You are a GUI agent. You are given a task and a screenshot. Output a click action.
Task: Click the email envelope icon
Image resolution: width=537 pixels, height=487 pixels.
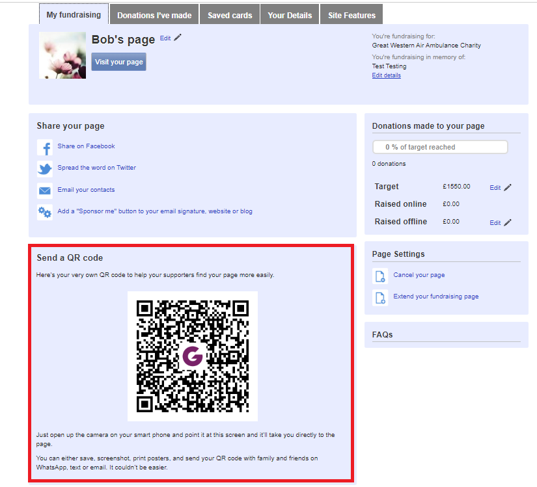[x=45, y=191]
